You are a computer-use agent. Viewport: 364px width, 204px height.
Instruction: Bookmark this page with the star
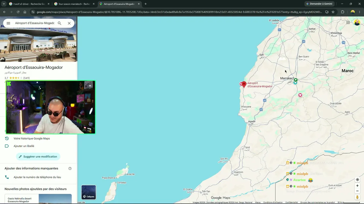(333, 12)
